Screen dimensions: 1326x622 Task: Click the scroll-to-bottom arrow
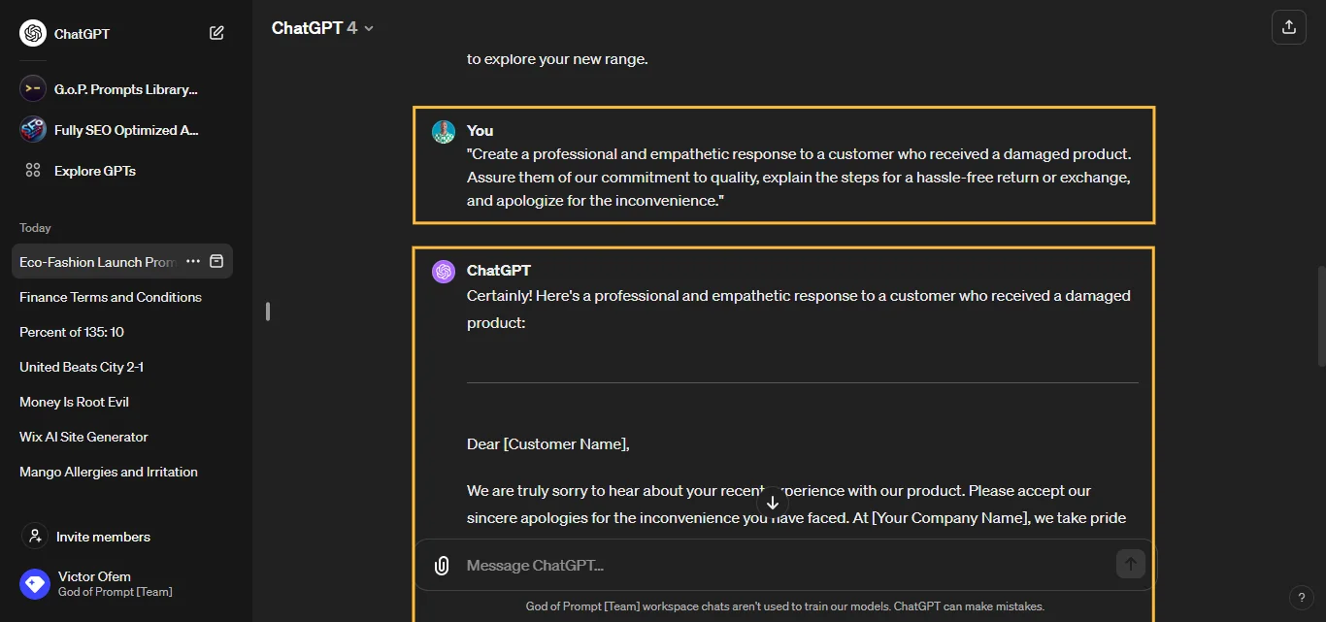coord(773,502)
